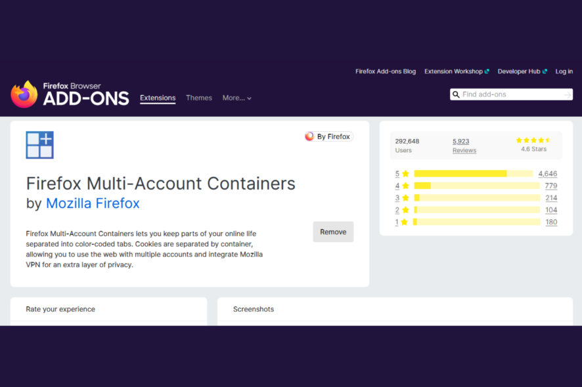
Task: Click the Multi-Account Containers add-on icon
Action: pos(39,144)
